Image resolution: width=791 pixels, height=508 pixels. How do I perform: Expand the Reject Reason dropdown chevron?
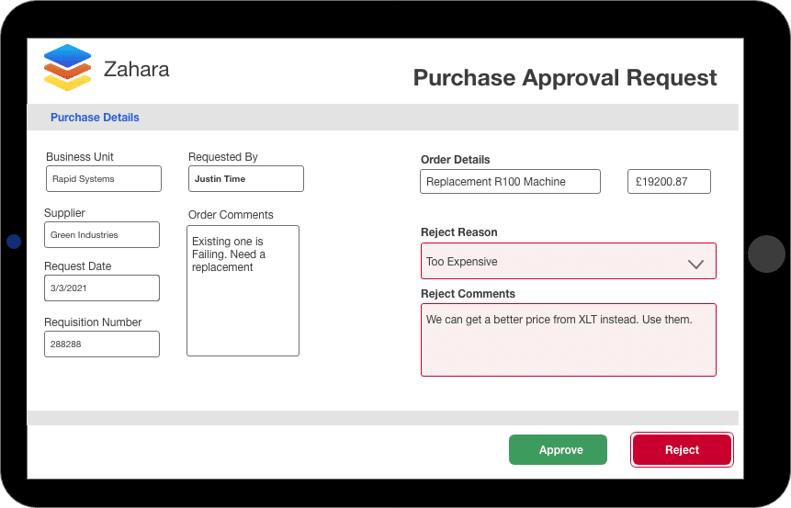click(x=695, y=264)
